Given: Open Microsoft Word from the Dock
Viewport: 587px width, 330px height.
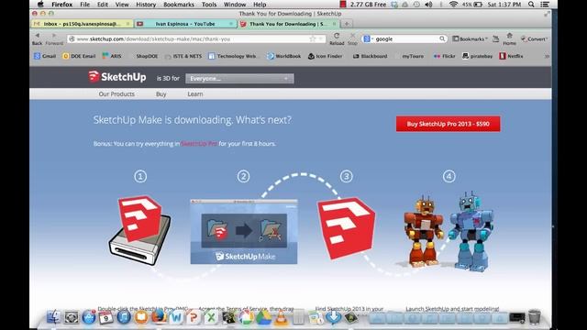Looking at the screenshot, I should (x=176, y=317).
